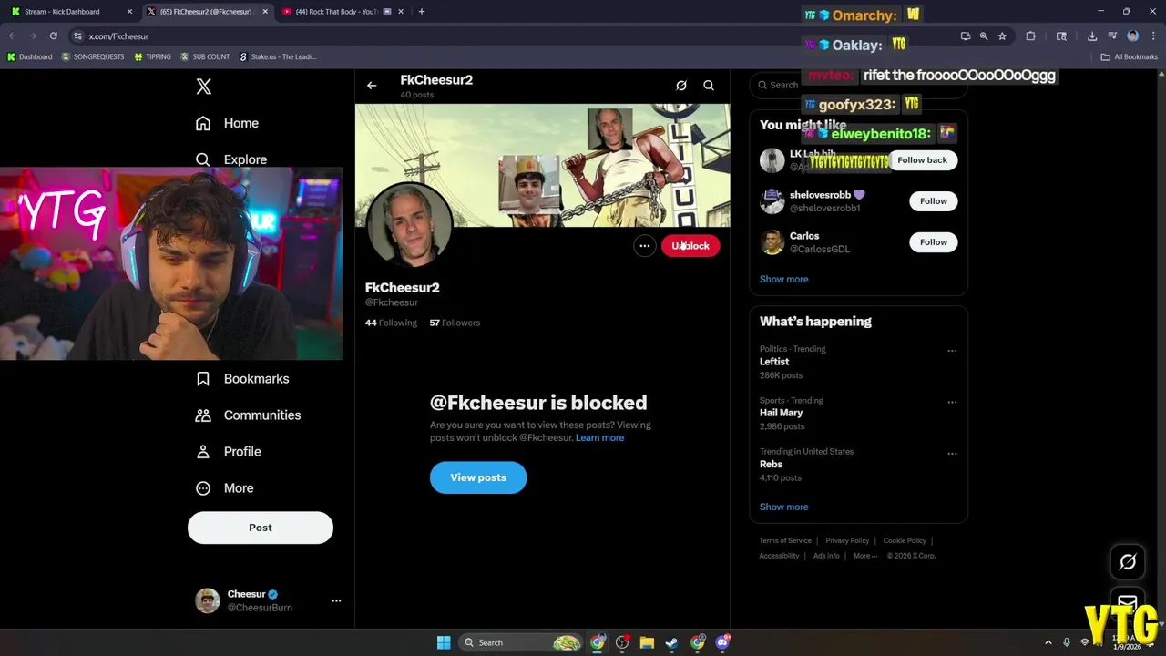The width and height of the screenshot is (1166, 656).
Task: Open the Learn more link
Action: pos(599,438)
